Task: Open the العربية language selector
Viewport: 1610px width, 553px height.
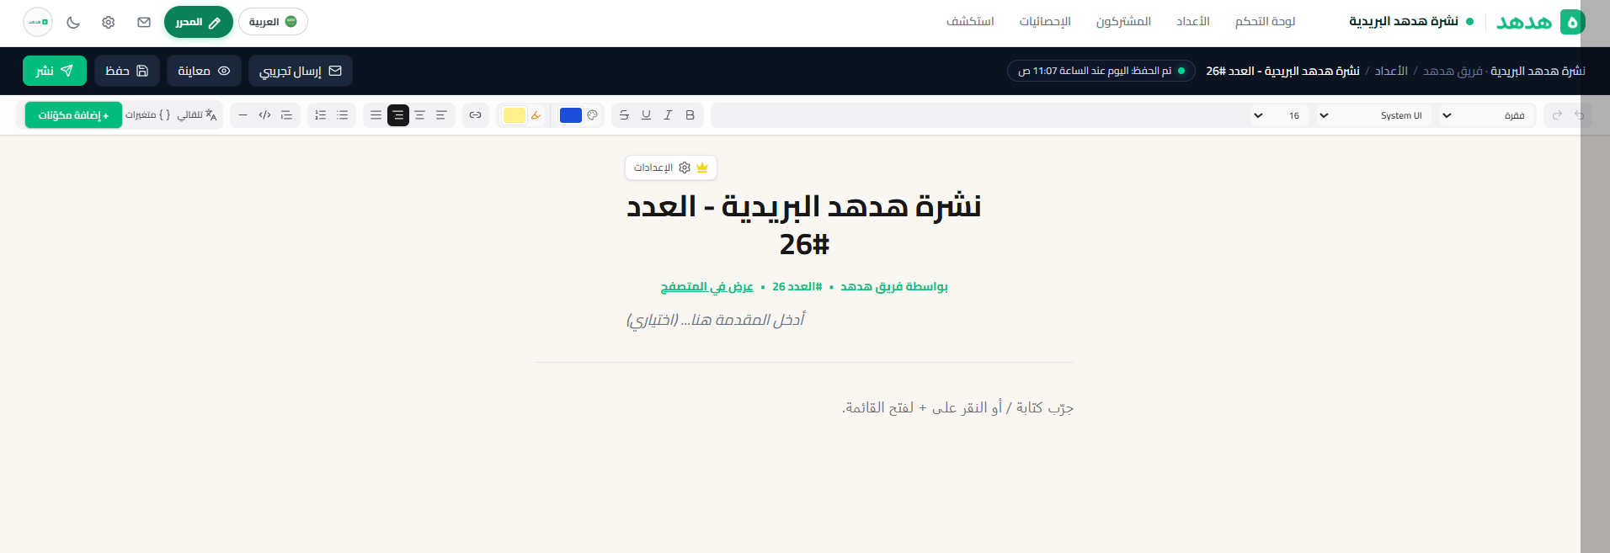Action: pyautogui.click(x=273, y=22)
